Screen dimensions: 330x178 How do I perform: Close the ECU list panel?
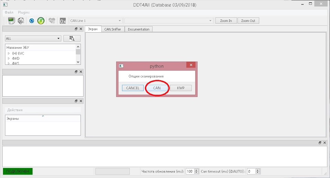coord(81,29)
